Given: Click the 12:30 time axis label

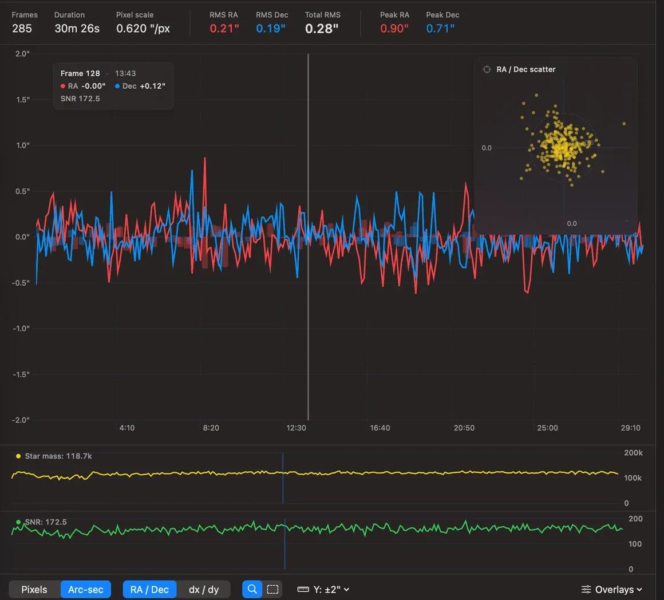Looking at the screenshot, I should 296,428.
